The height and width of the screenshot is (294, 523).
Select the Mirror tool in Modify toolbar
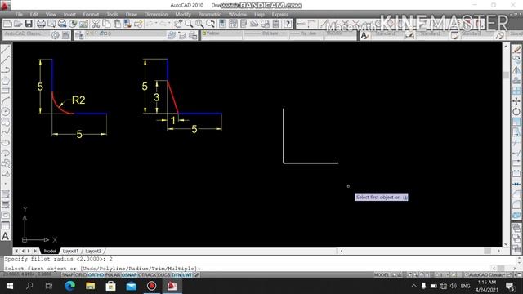516,70
